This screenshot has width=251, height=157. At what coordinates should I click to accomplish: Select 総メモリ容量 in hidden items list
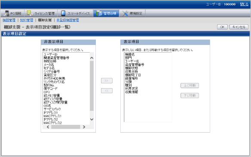52,95
